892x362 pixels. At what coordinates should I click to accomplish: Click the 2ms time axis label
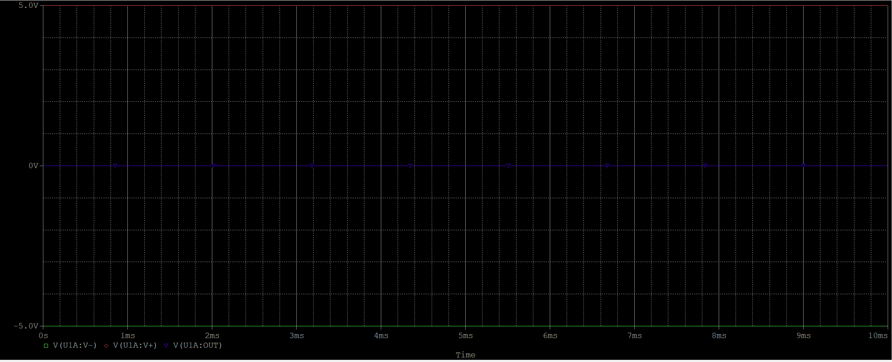click(212, 336)
